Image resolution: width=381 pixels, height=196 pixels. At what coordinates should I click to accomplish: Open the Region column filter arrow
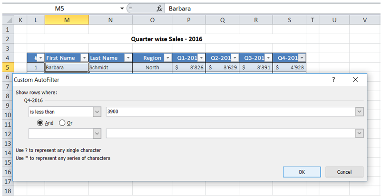pos(166,58)
